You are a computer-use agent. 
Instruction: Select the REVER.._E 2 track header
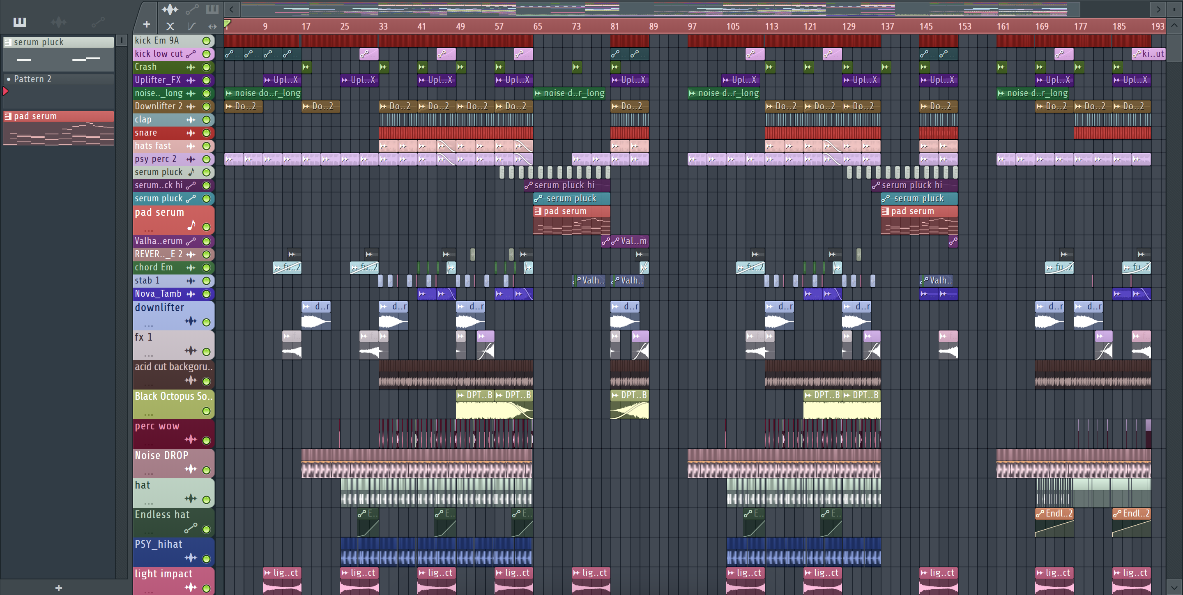coord(174,254)
